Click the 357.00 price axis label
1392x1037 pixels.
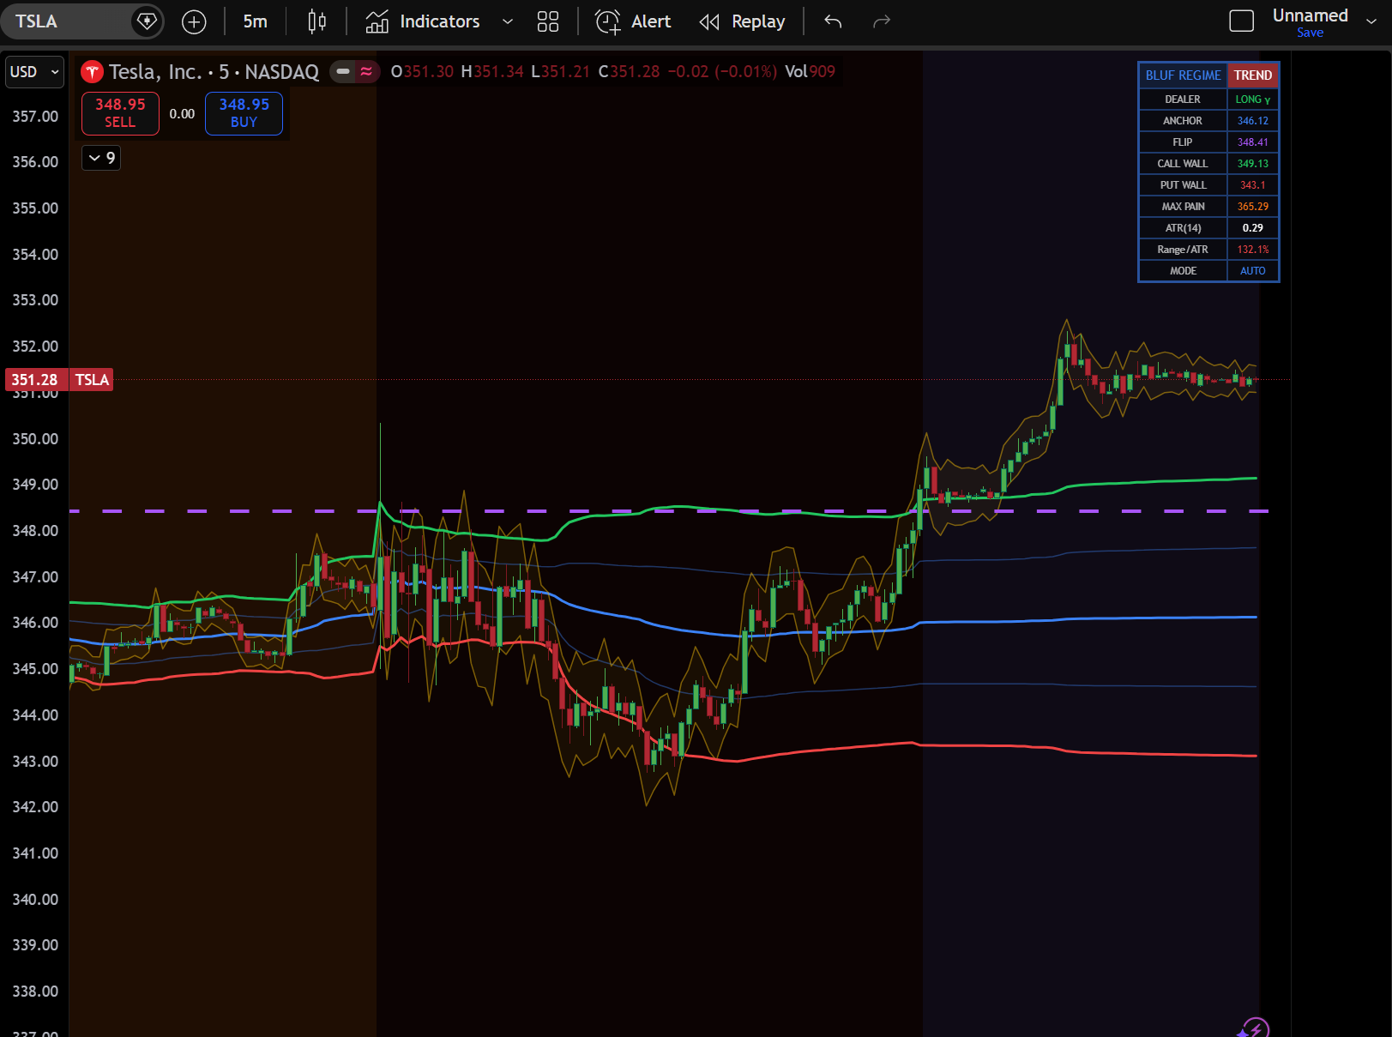coord(35,116)
